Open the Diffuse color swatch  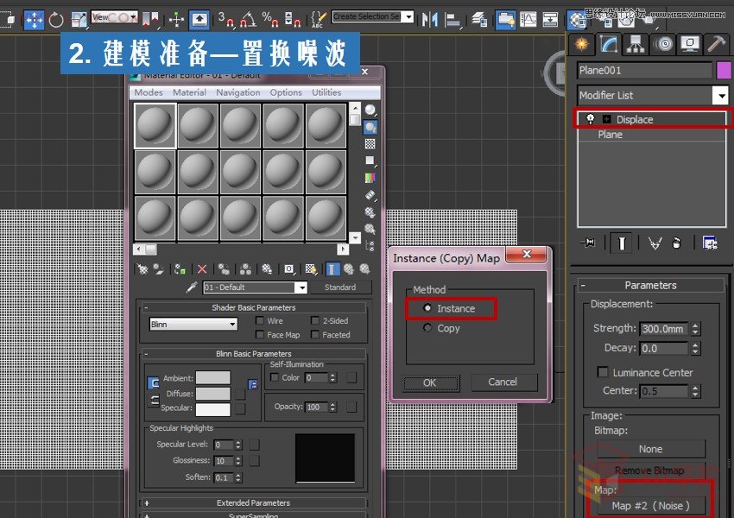[213, 394]
